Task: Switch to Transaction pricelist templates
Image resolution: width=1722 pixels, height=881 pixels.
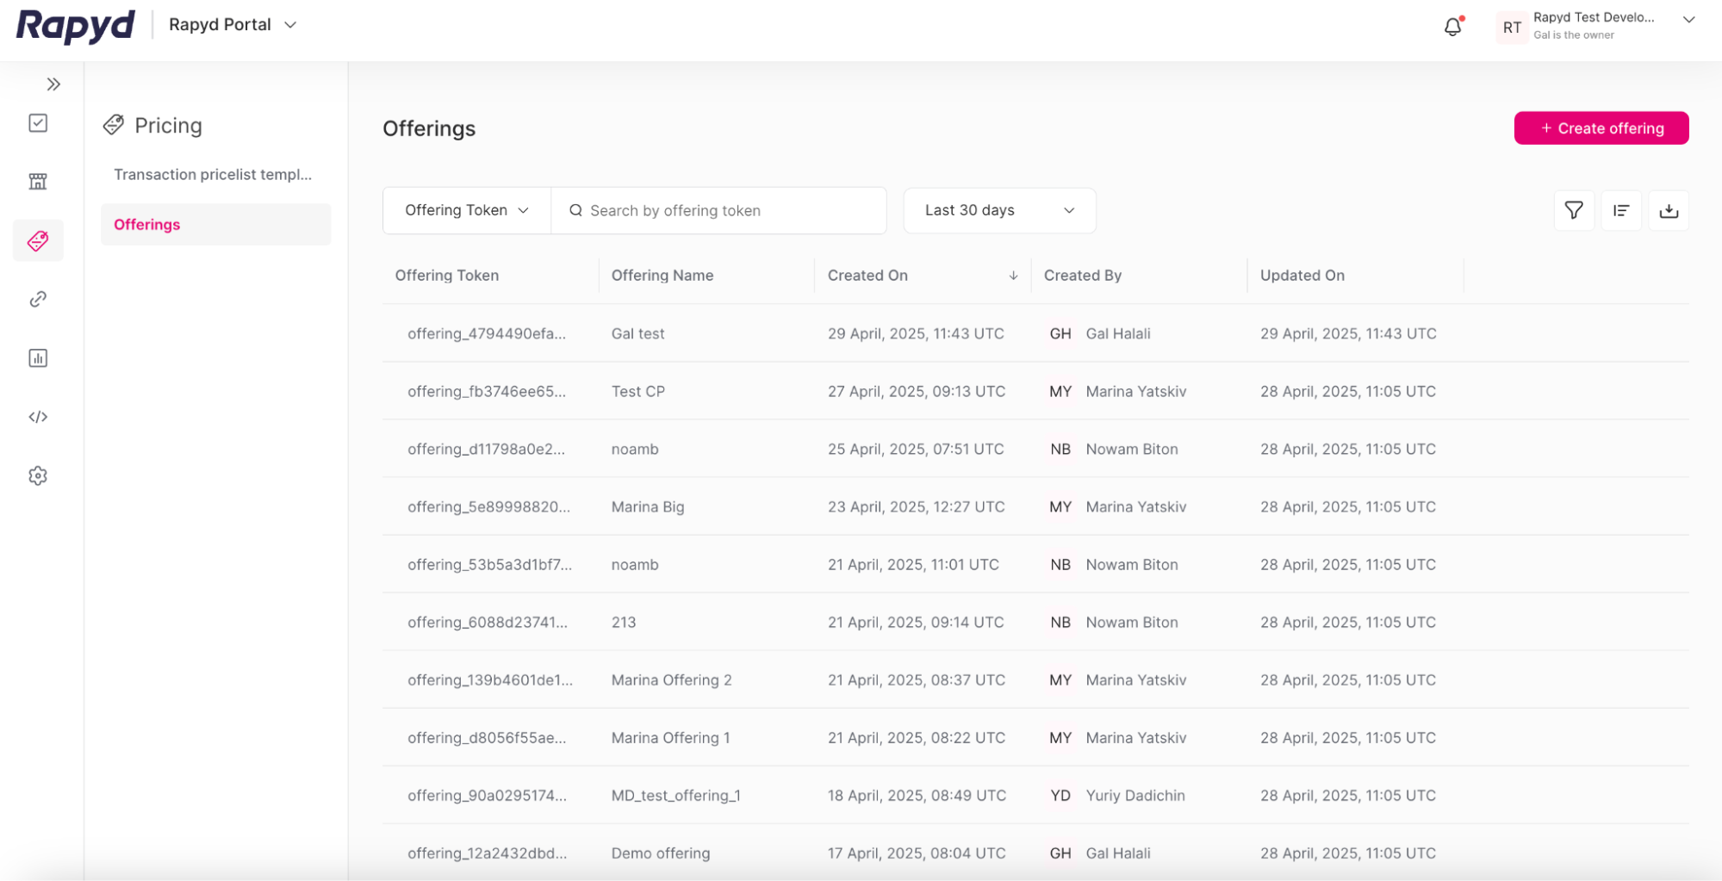Action: (214, 174)
